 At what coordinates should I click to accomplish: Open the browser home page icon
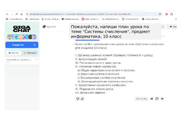22,14
